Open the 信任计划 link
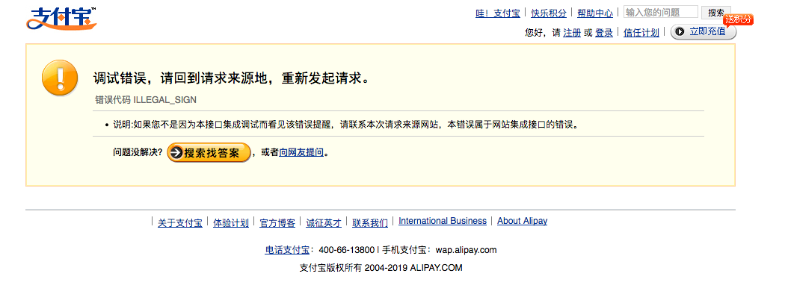788x303 pixels. click(x=641, y=33)
